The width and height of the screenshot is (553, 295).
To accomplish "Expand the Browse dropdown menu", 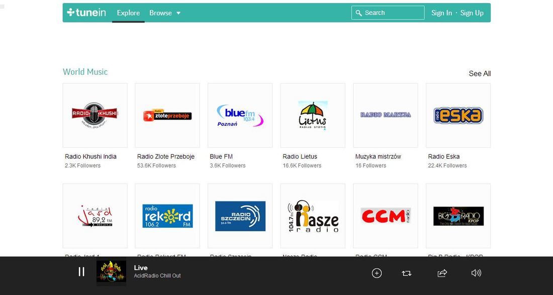I will 165,13.
